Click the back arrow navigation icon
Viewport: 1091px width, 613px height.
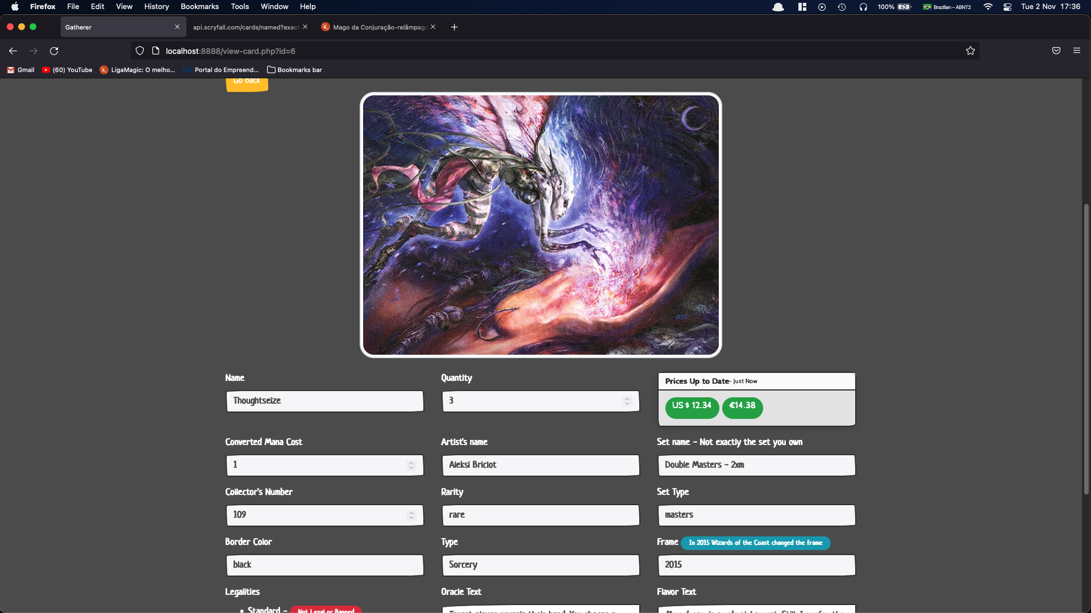13,51
